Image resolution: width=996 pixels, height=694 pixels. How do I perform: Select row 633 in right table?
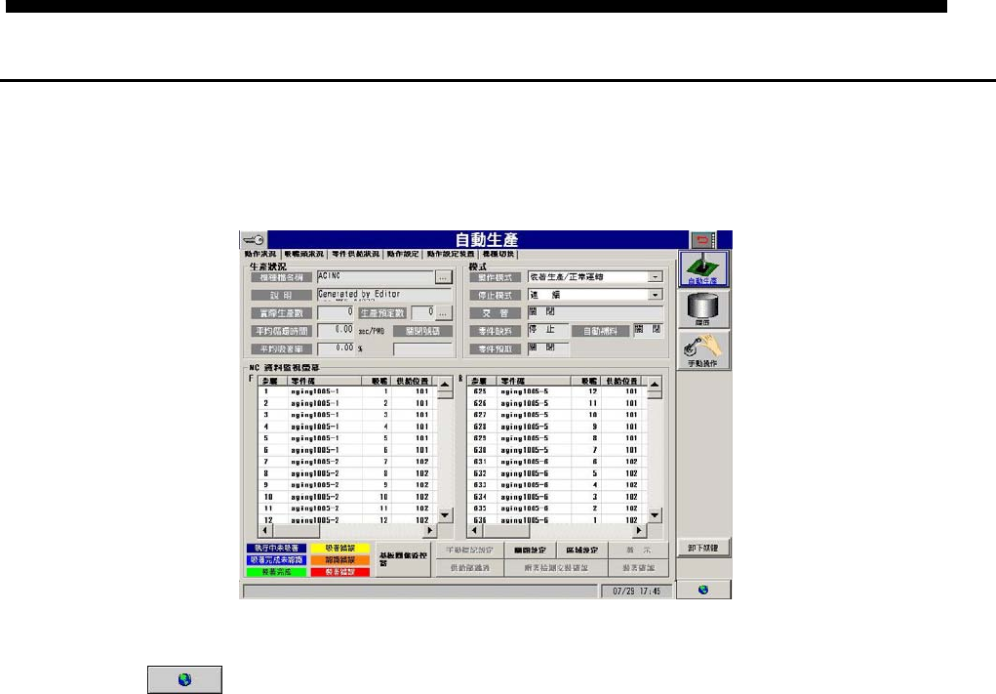click(557, 485)
